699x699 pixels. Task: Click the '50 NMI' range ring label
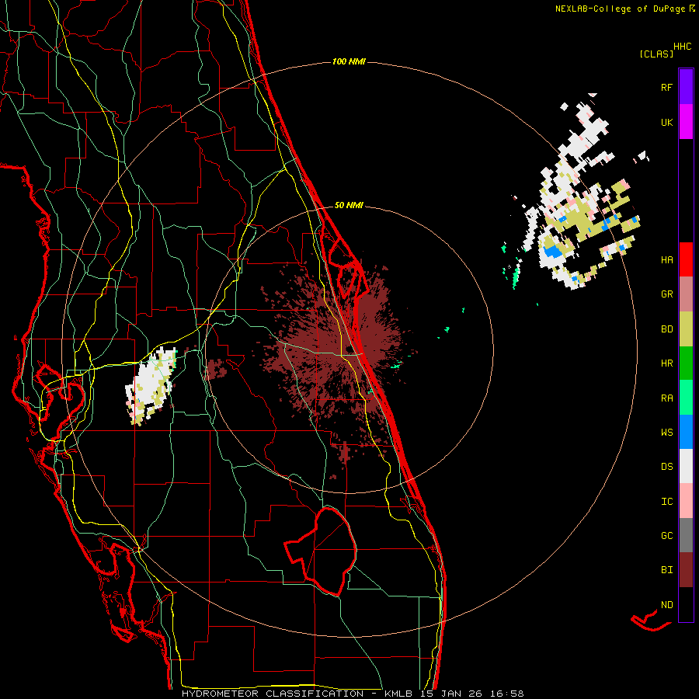click(349, 205)
